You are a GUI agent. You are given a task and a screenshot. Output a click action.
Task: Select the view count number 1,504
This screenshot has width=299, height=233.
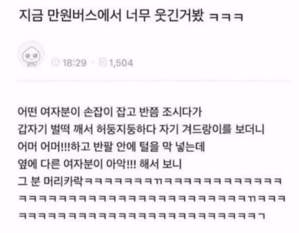[121, 63]
